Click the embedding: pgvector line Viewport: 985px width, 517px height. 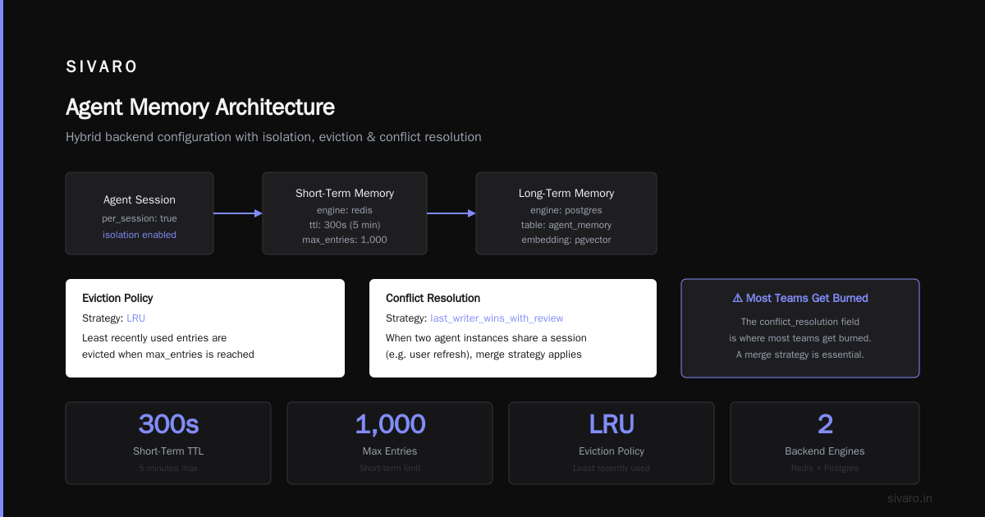coord(566,240)
